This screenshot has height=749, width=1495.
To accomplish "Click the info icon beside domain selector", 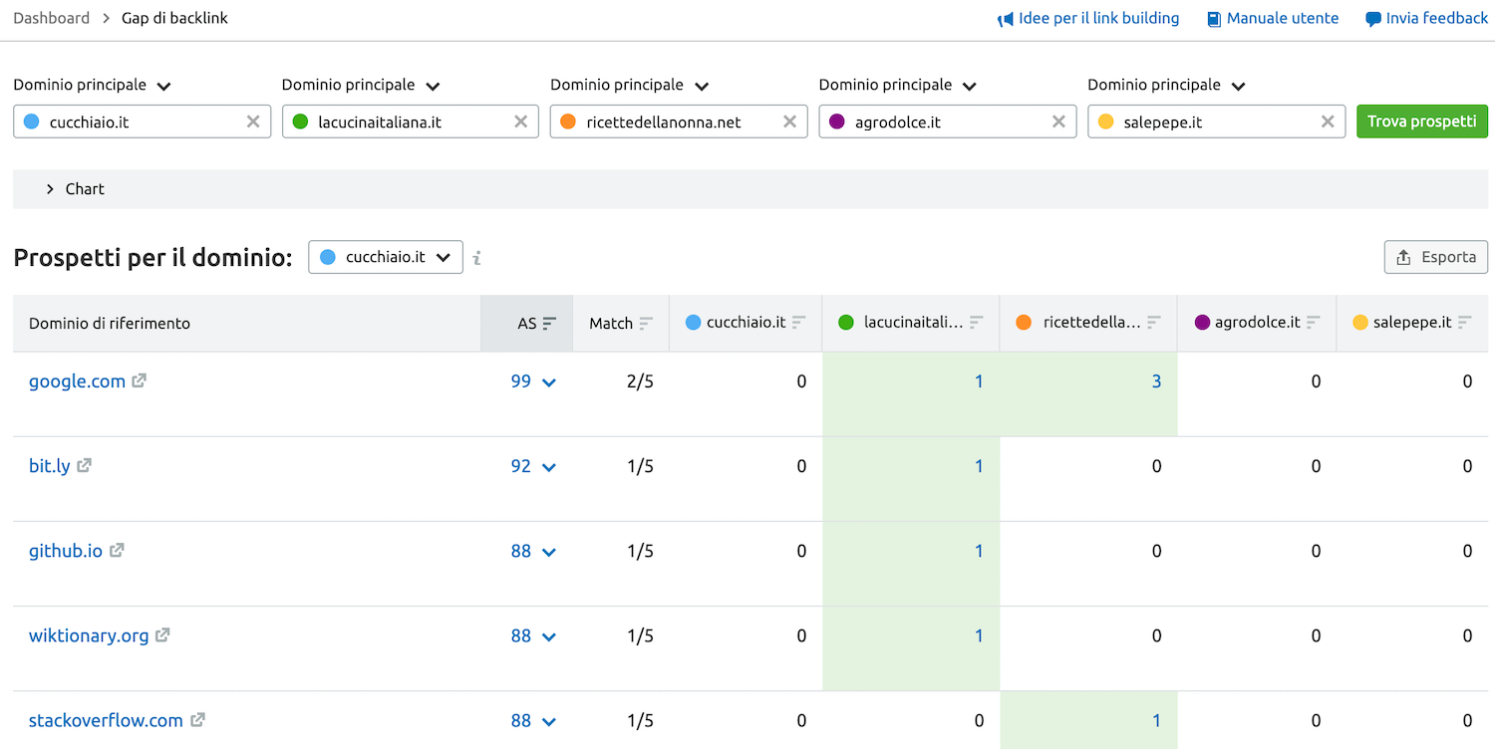I will tap(477, 258).
